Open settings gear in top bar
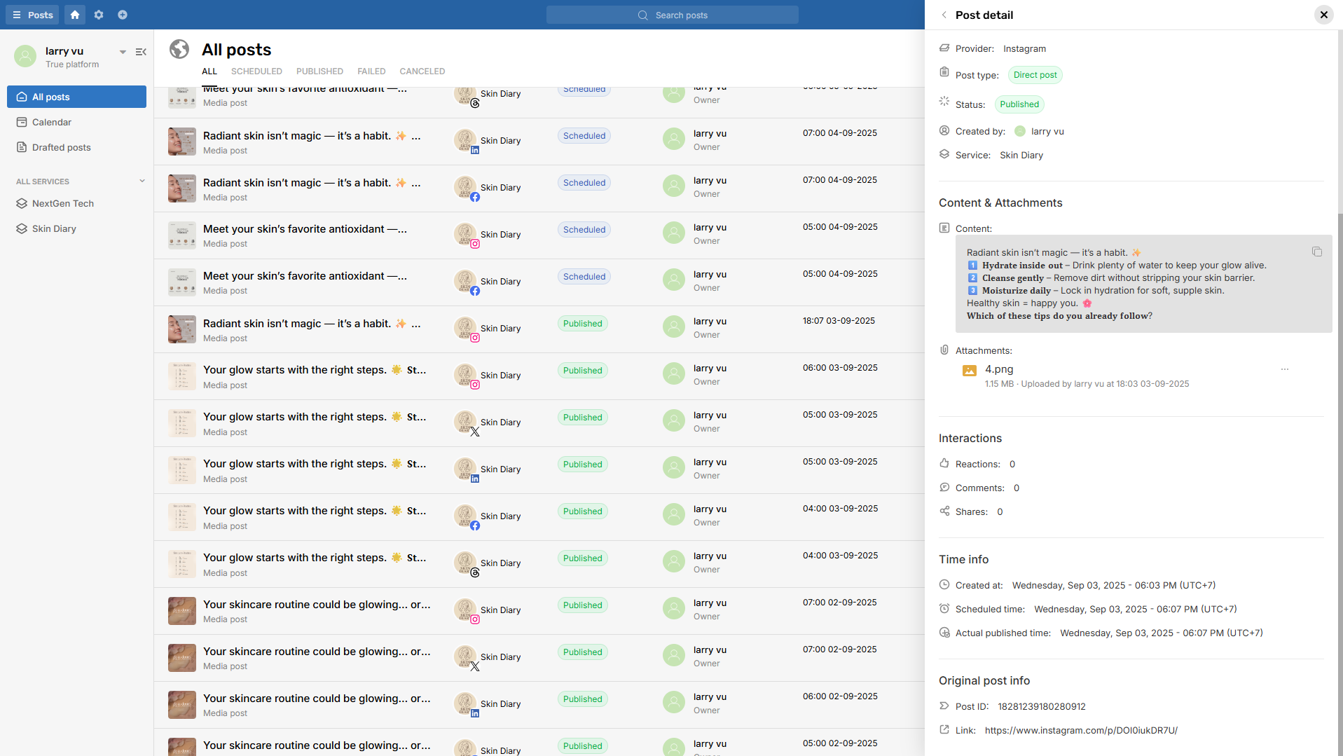Image resolution: width=1343 pixels, height=756 pixels. pyautogui.click(x=99, y=15)
